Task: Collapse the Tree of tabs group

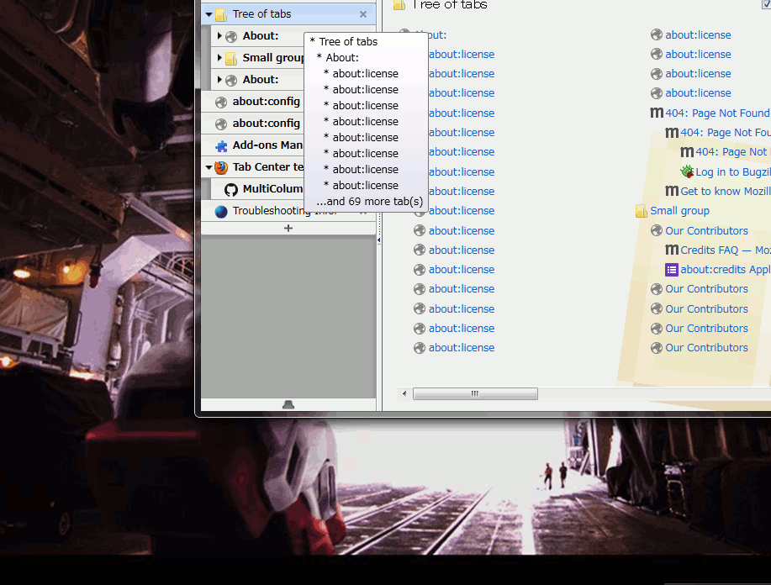Action: click(209, 14)
